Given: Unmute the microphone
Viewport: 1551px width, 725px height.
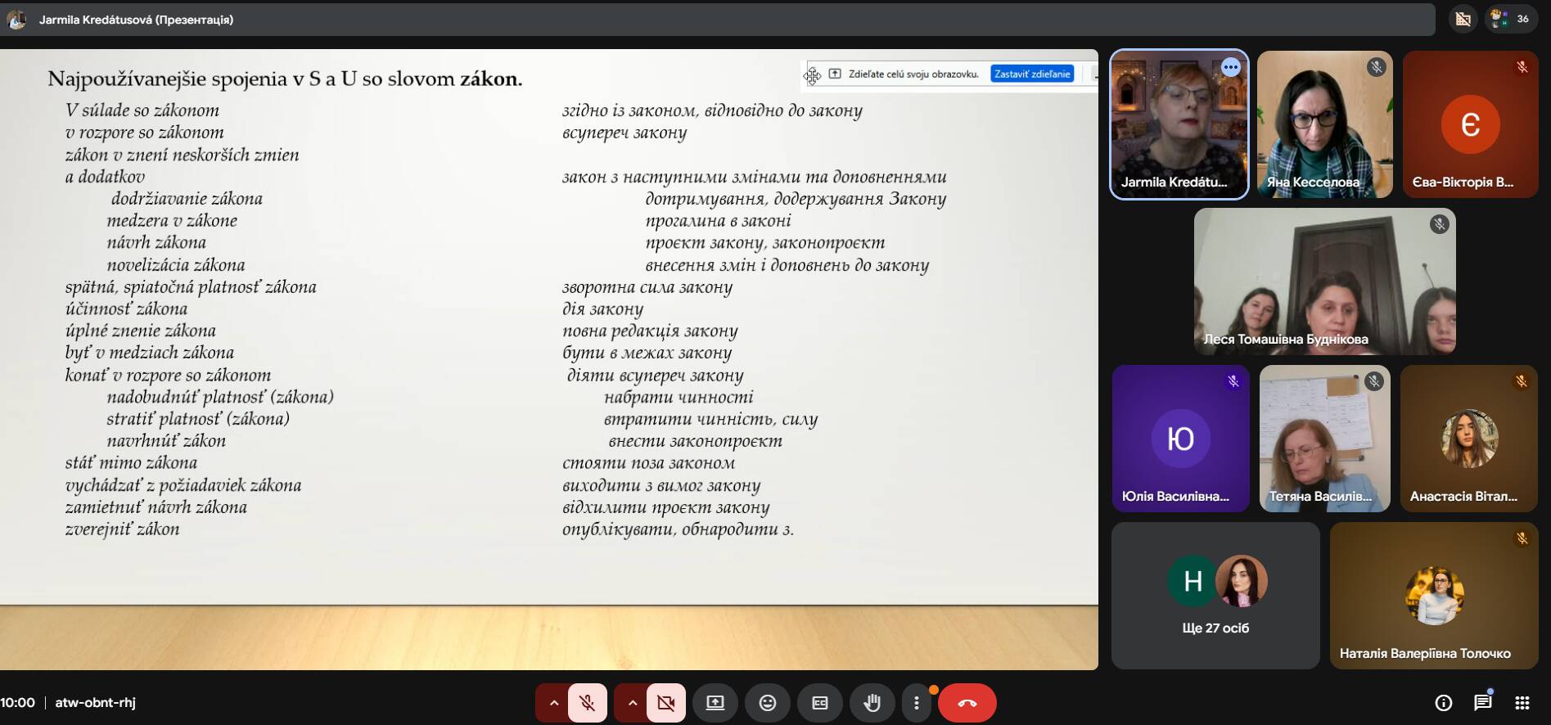Looking at the screenshot, I should click(587, 703).
